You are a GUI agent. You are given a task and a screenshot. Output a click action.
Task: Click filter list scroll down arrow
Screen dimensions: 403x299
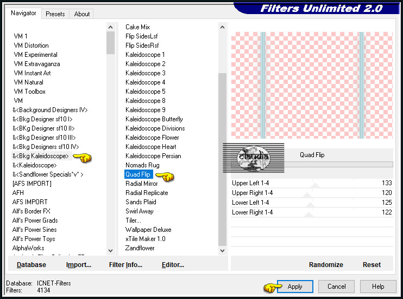222,251
